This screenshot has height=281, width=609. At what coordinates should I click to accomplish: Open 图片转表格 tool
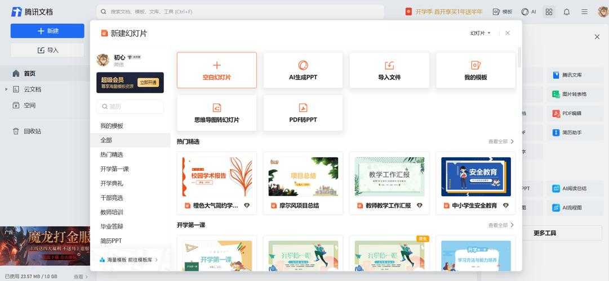pyautogui.click(x=575, y=94)
